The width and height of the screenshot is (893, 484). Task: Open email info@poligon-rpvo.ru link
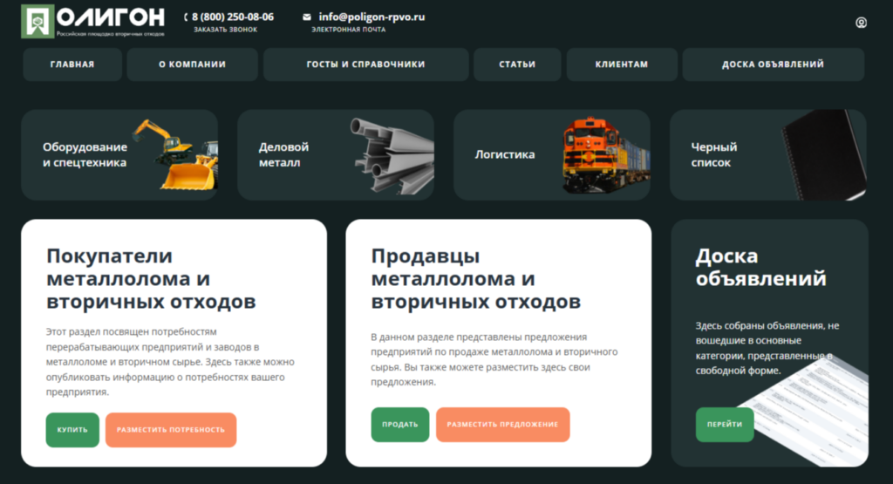[372, 17]
